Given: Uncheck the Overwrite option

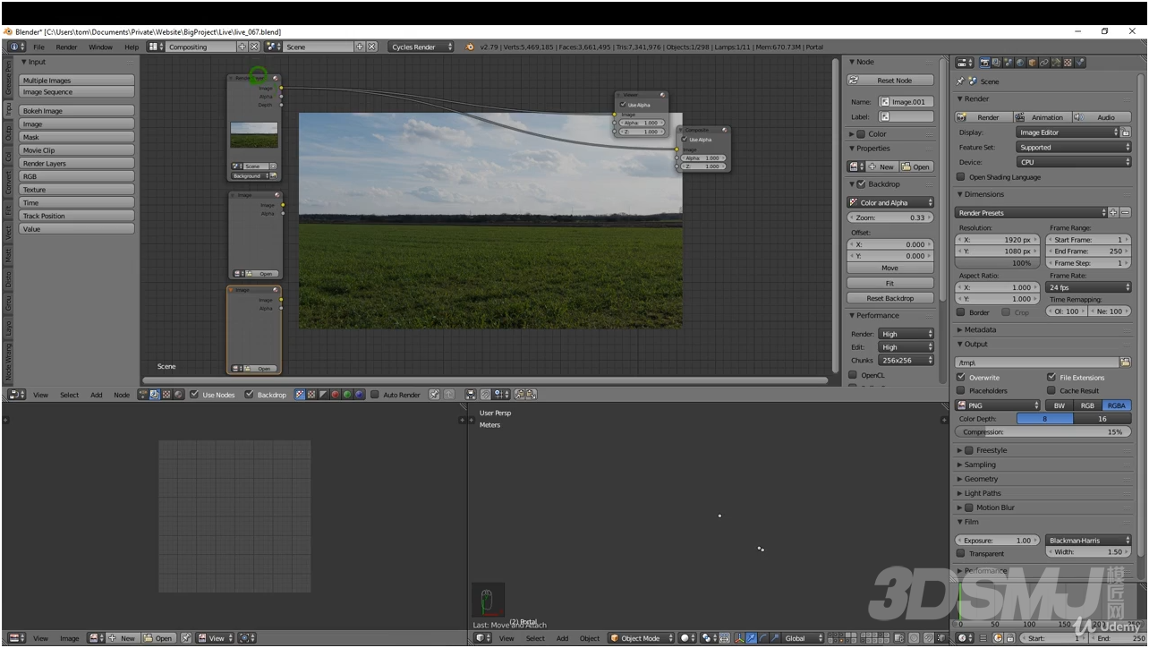Looking at the screenshot, I should coord(961,378).
